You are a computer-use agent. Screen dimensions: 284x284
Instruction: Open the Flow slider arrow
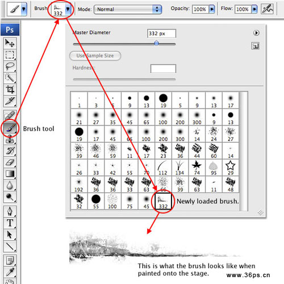(x=254, y=9)
